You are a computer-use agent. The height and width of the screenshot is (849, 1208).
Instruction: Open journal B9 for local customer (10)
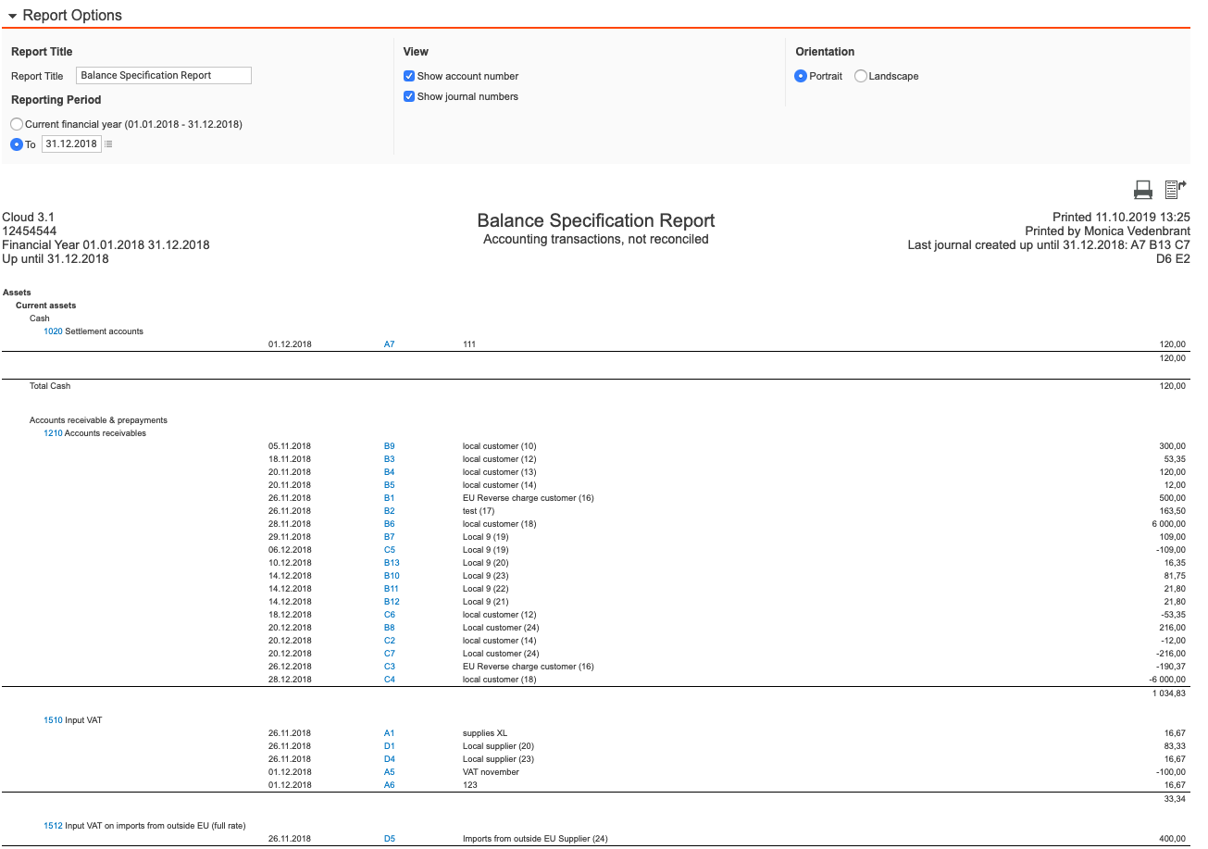pyautogui.click(x=389, y=445)
